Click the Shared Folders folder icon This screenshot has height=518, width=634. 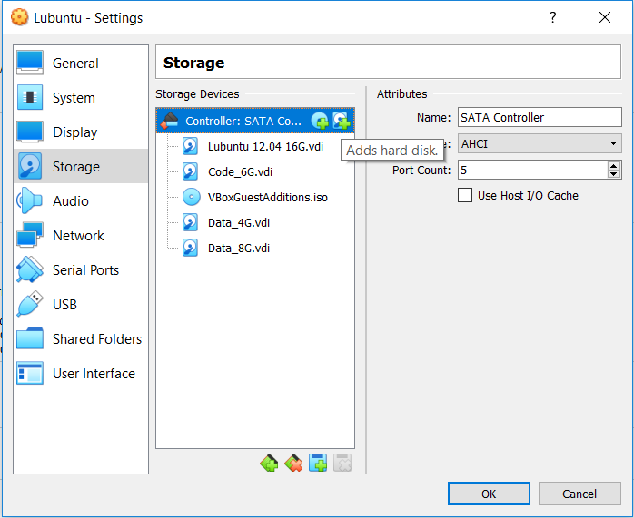point(30,338)
